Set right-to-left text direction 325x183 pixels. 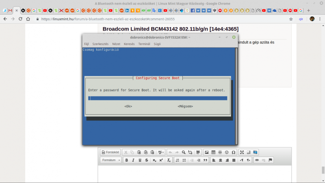pos(248,160)
